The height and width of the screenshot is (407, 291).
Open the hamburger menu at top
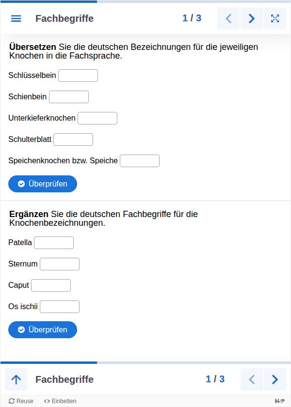tap(16, 18)
